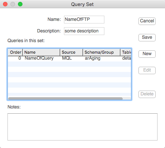The width and height of the screenshot is (165, 148).
Task: Click the order value 0 cell
Action: tap(19, 58)
